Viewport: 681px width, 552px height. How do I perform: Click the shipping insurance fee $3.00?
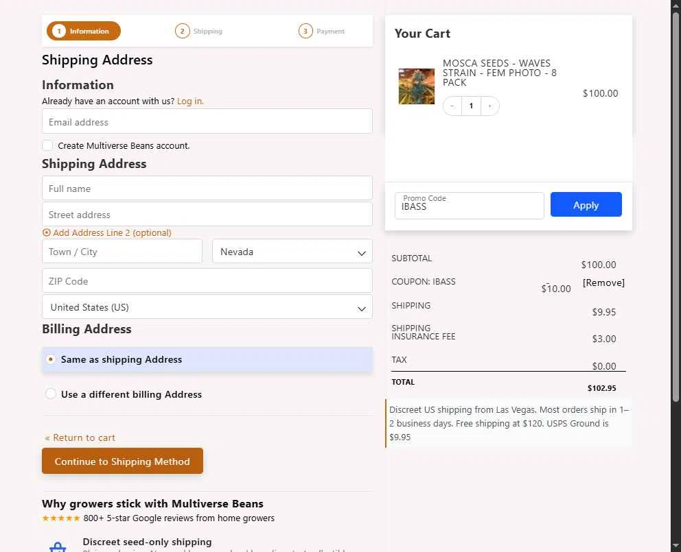point(604,339)
